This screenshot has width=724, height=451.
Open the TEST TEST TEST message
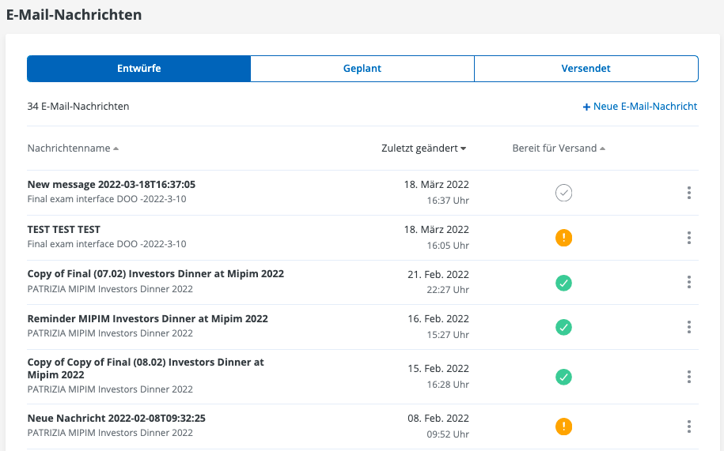click(64, 230)
